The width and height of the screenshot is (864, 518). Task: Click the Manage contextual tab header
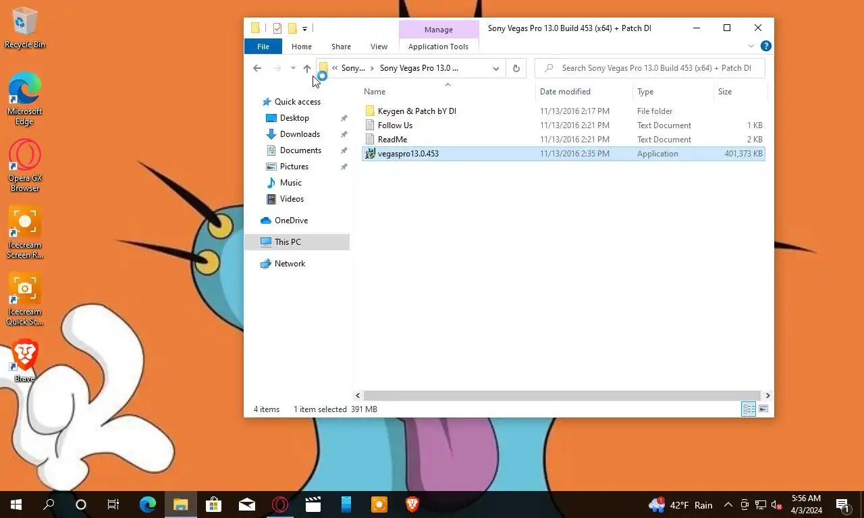pos(439,30)
